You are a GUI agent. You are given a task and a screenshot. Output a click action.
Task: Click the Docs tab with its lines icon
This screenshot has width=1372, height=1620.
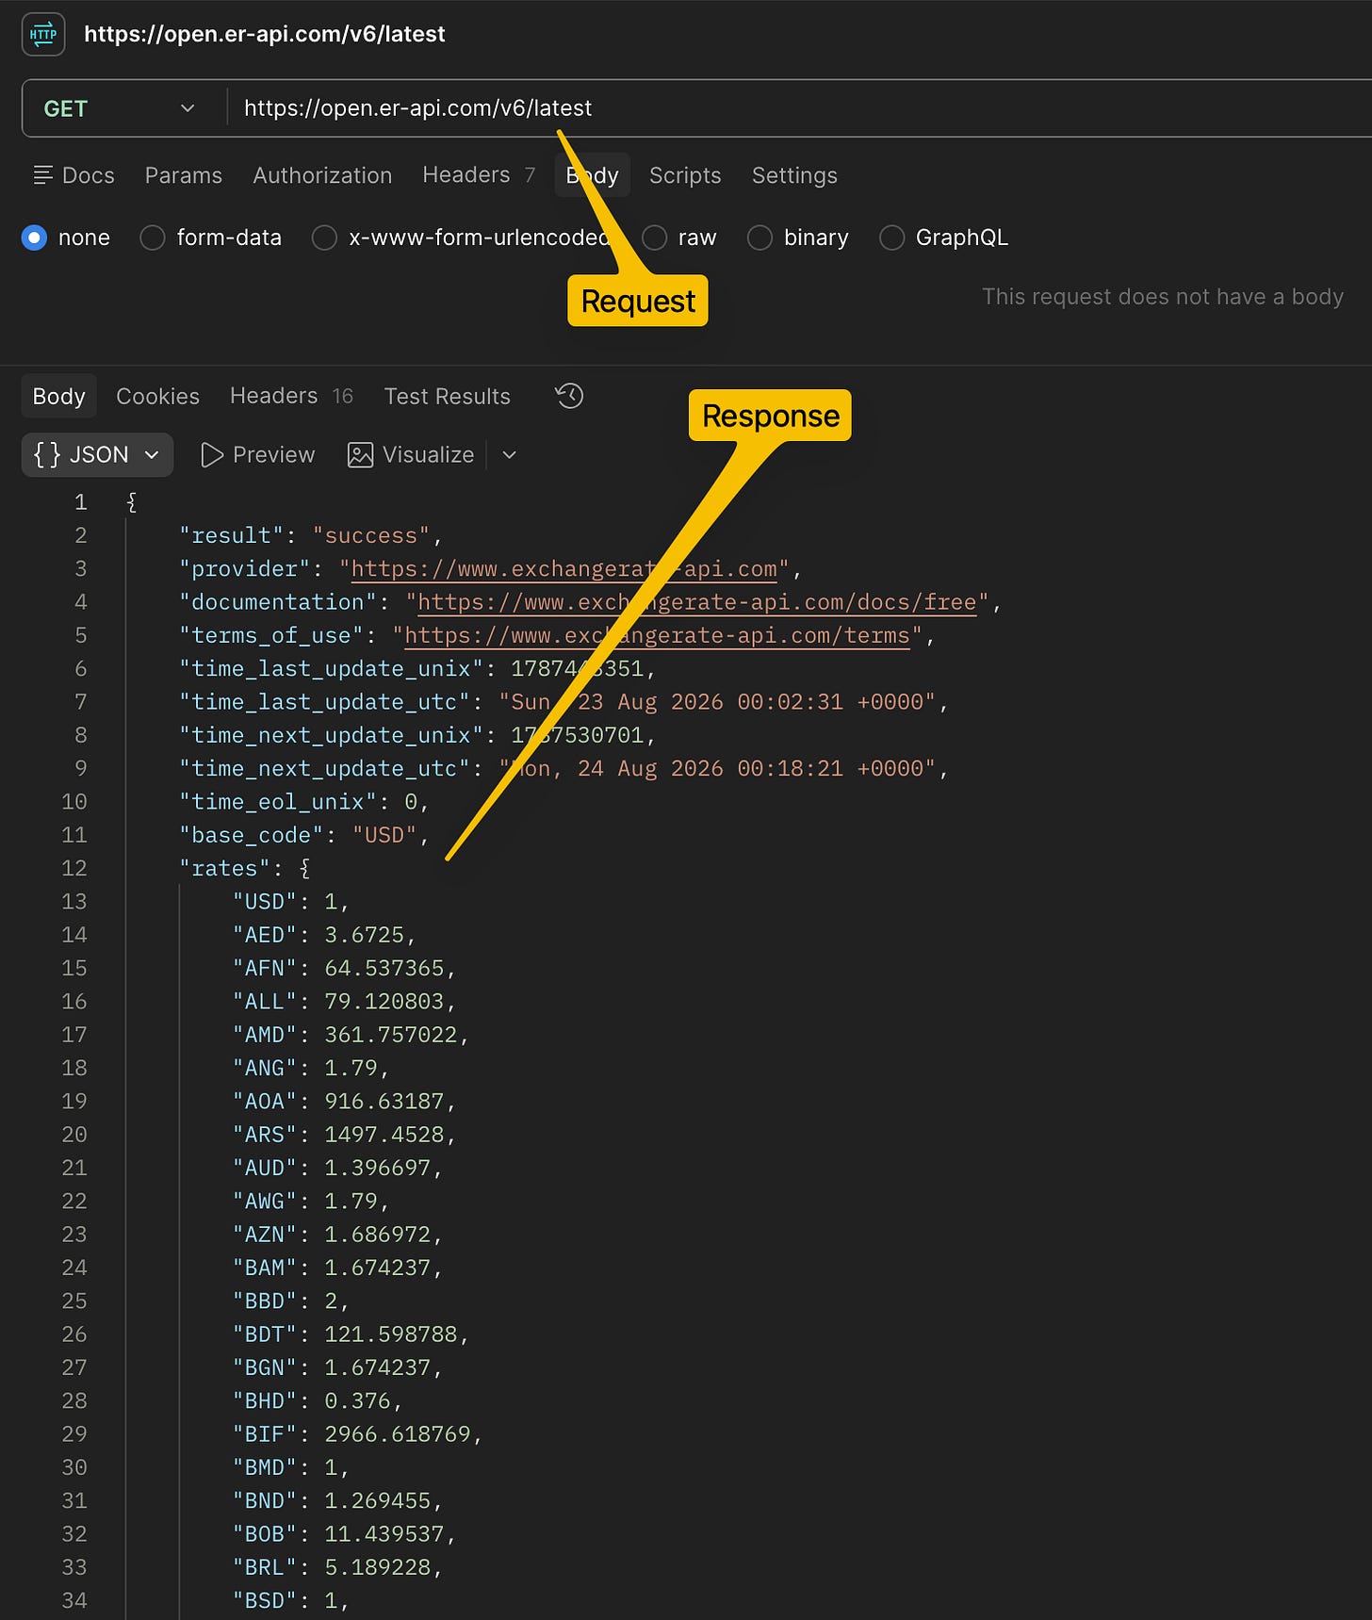coord(73,175)
